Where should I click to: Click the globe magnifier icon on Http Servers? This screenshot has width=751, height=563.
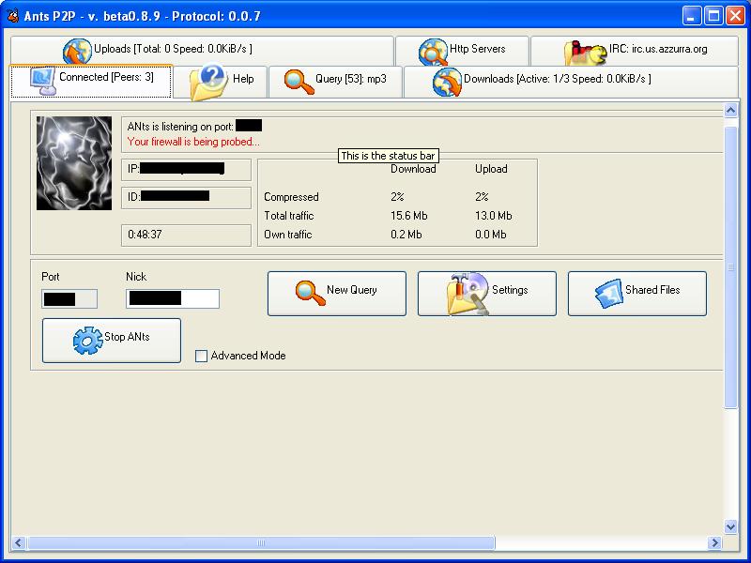pos(433,52)
